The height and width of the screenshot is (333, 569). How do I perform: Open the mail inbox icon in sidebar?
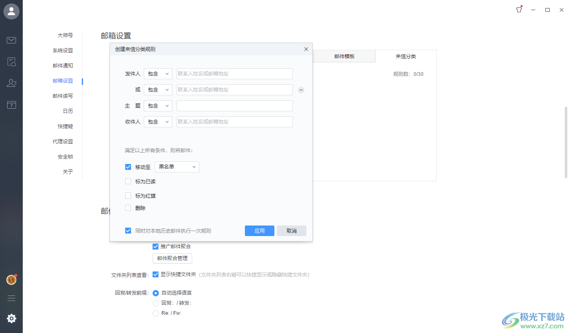coord(11,40)
